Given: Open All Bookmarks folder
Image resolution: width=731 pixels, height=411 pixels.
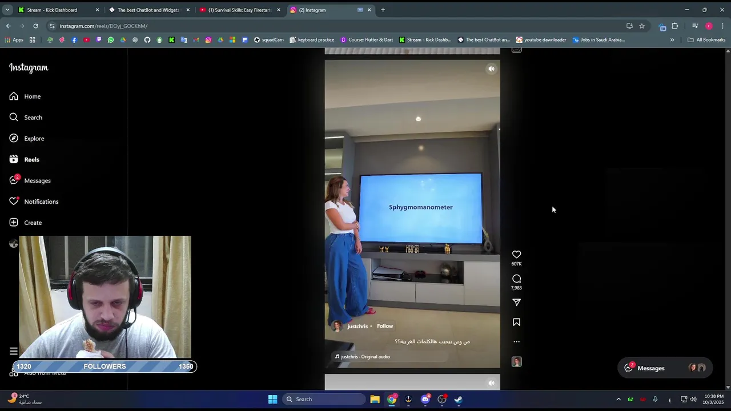Looking at the screenshot, I should coord(706,40).
